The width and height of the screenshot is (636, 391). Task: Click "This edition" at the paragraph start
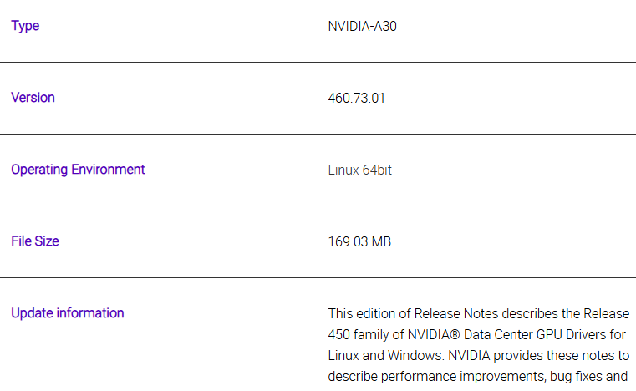coord(355,313)
